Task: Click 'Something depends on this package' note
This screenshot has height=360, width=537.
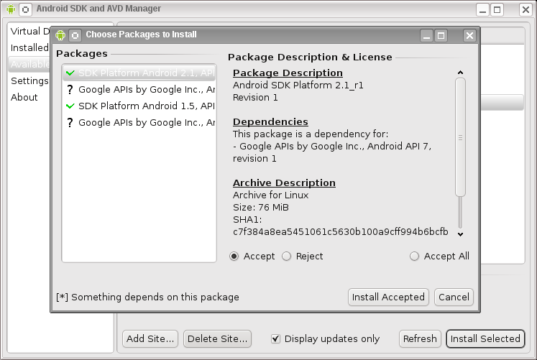Action: tap(147, 297)
